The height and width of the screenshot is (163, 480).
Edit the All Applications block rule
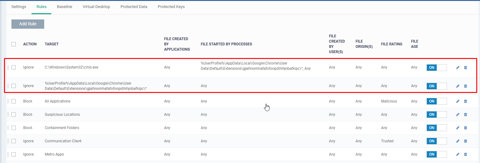coord(458,101)
